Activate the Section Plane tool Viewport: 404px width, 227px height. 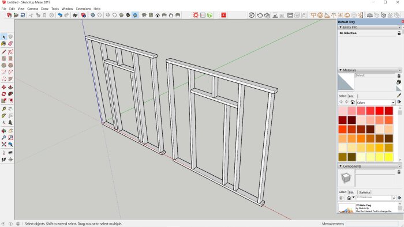(x=10, y=160)
